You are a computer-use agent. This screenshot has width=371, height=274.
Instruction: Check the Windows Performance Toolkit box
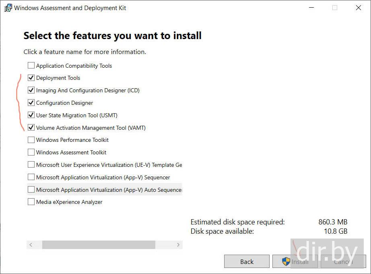pos(31,140)
